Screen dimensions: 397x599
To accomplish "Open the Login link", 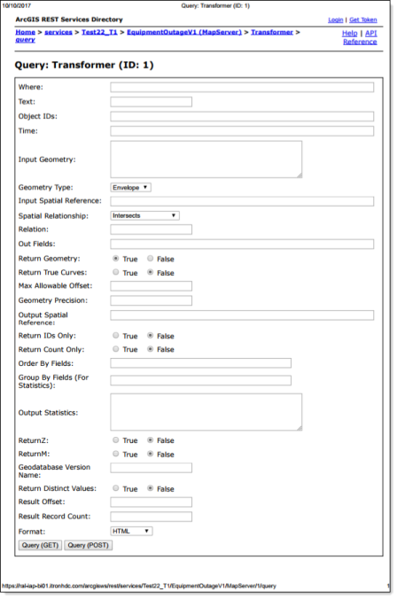I will (x=336, y=19).
